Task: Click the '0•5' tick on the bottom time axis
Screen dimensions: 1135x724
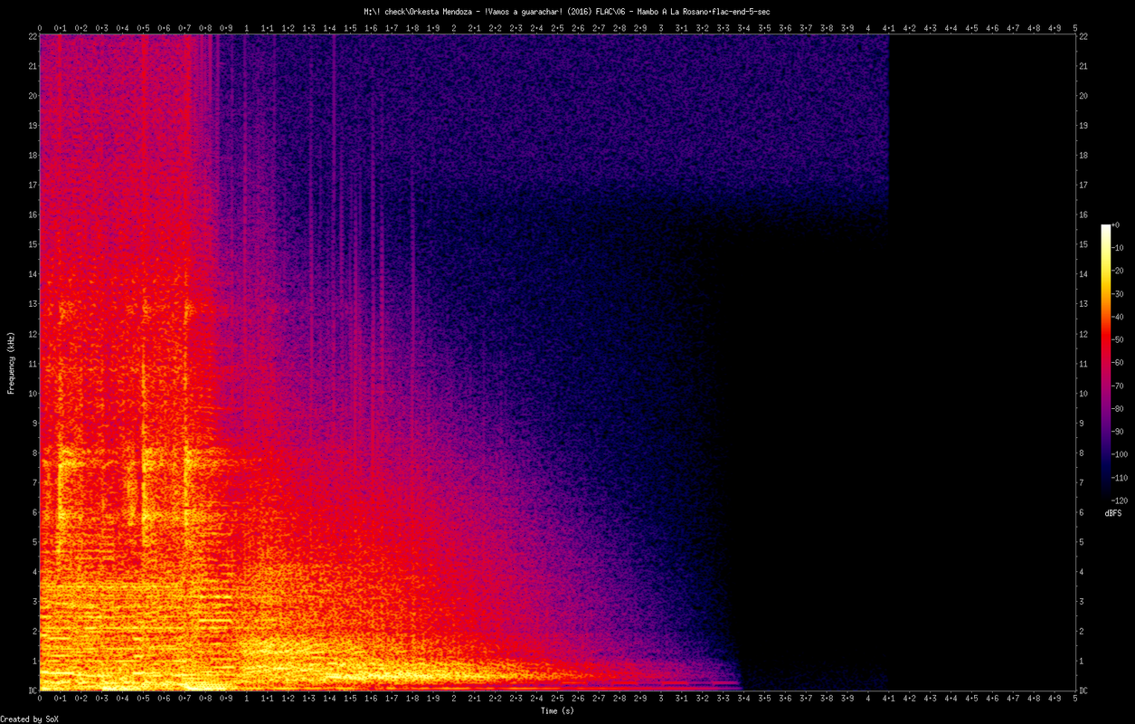Action: pyautogui.click(x=143, y=699)
